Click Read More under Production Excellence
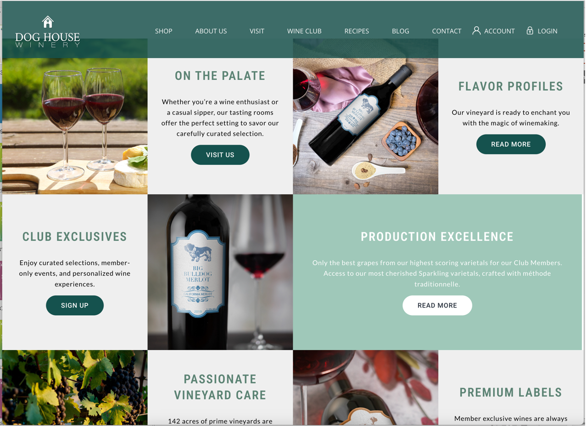Screen dimensions: 586x426 point(437,305)
